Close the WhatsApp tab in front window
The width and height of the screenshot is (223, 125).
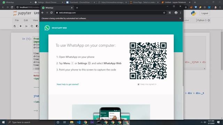(x=72, y=8)
